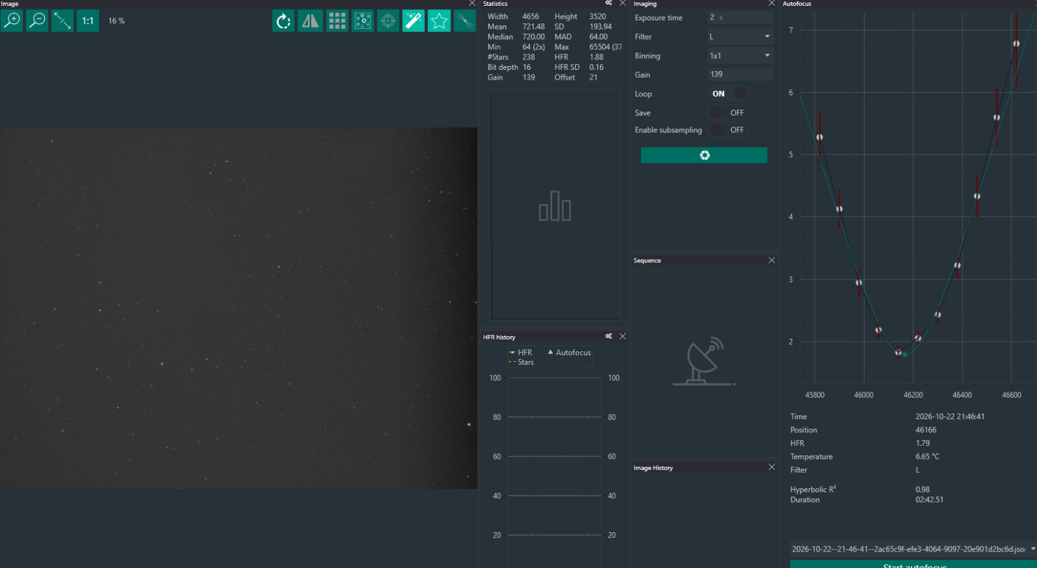This screenshot has height=568, width=1037.
Task: Flip the image horizontally
Action: click(x=310, y=21)
